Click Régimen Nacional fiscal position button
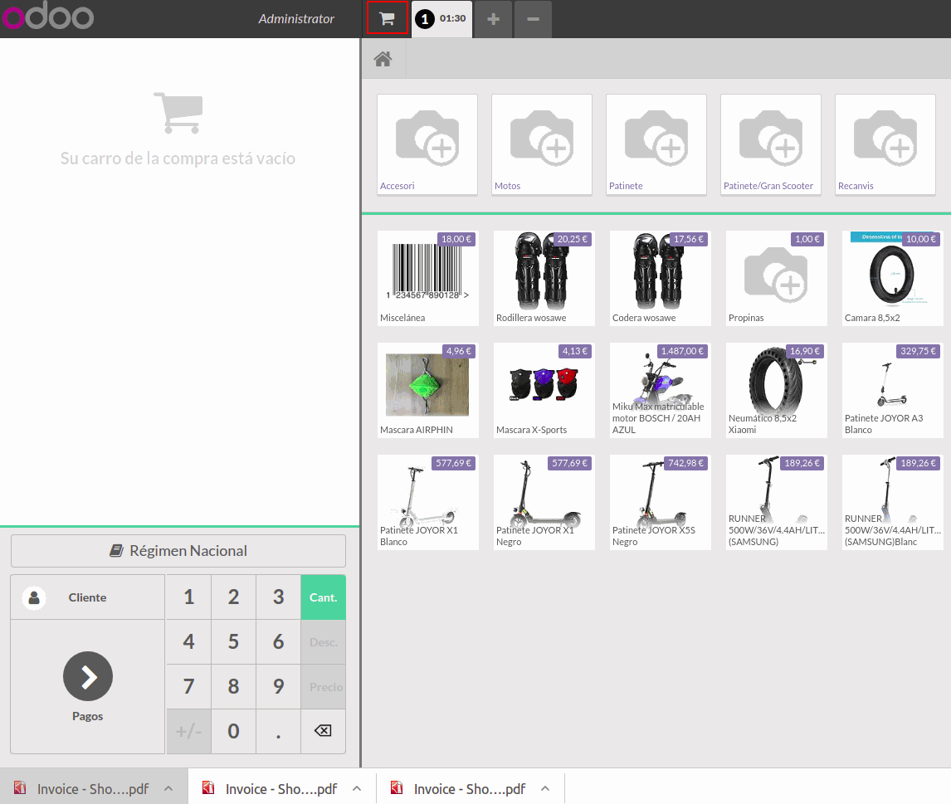 [178, 551]
